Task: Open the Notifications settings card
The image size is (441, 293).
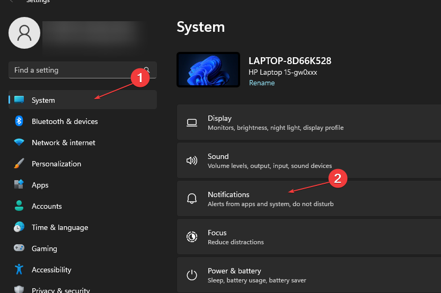Action: 309,199
